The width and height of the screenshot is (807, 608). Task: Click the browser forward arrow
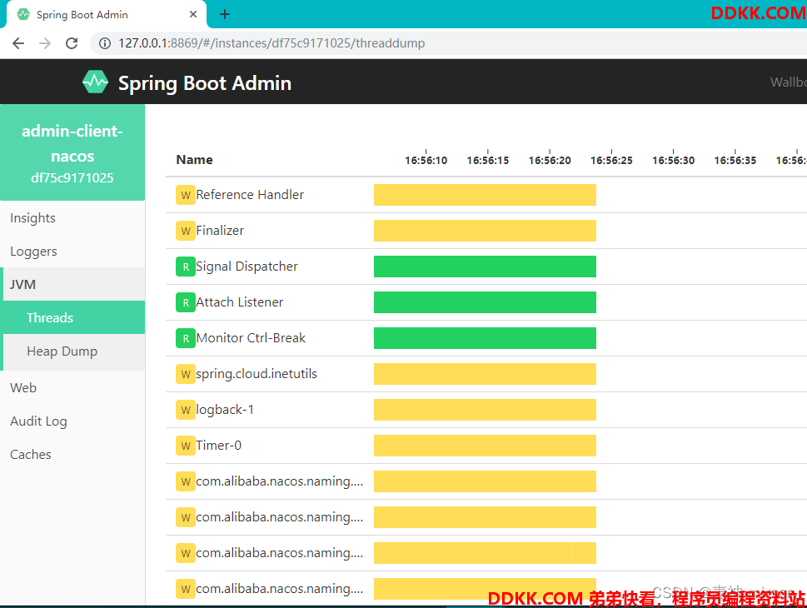click(x=45, y=43)
